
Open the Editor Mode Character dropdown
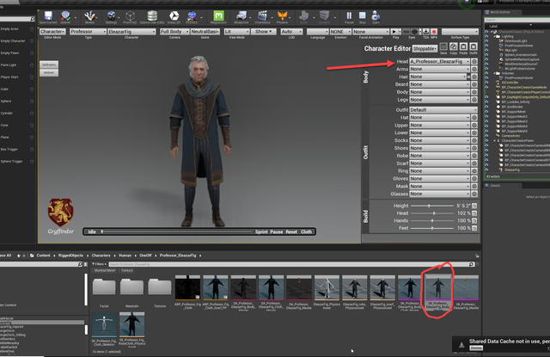click(x=52, y=32)
